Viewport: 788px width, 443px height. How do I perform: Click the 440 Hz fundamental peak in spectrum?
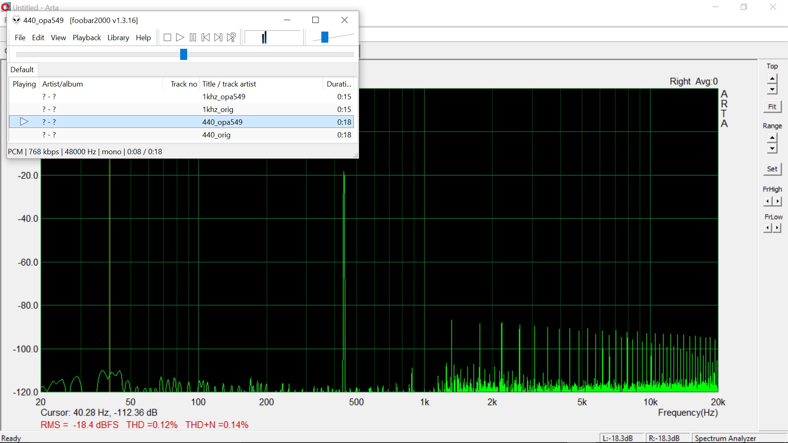pos(344,281)
